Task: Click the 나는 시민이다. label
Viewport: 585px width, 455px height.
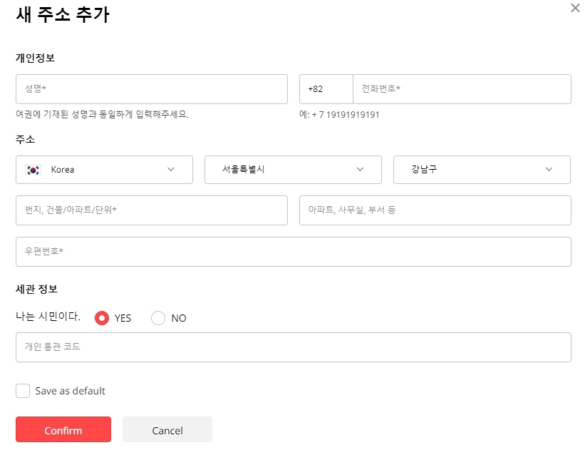Action: tap(48, 317)
